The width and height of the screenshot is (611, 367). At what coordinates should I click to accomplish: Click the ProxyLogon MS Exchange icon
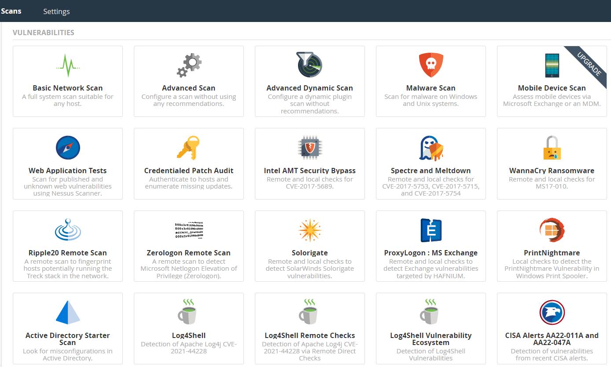point(431,230)
